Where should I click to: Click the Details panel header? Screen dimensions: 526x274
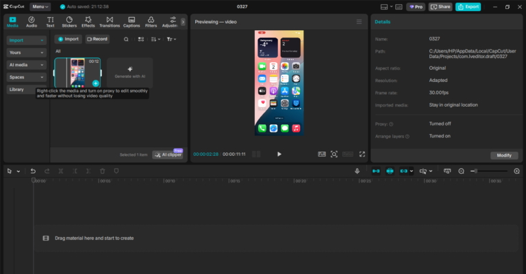point(382,22)
